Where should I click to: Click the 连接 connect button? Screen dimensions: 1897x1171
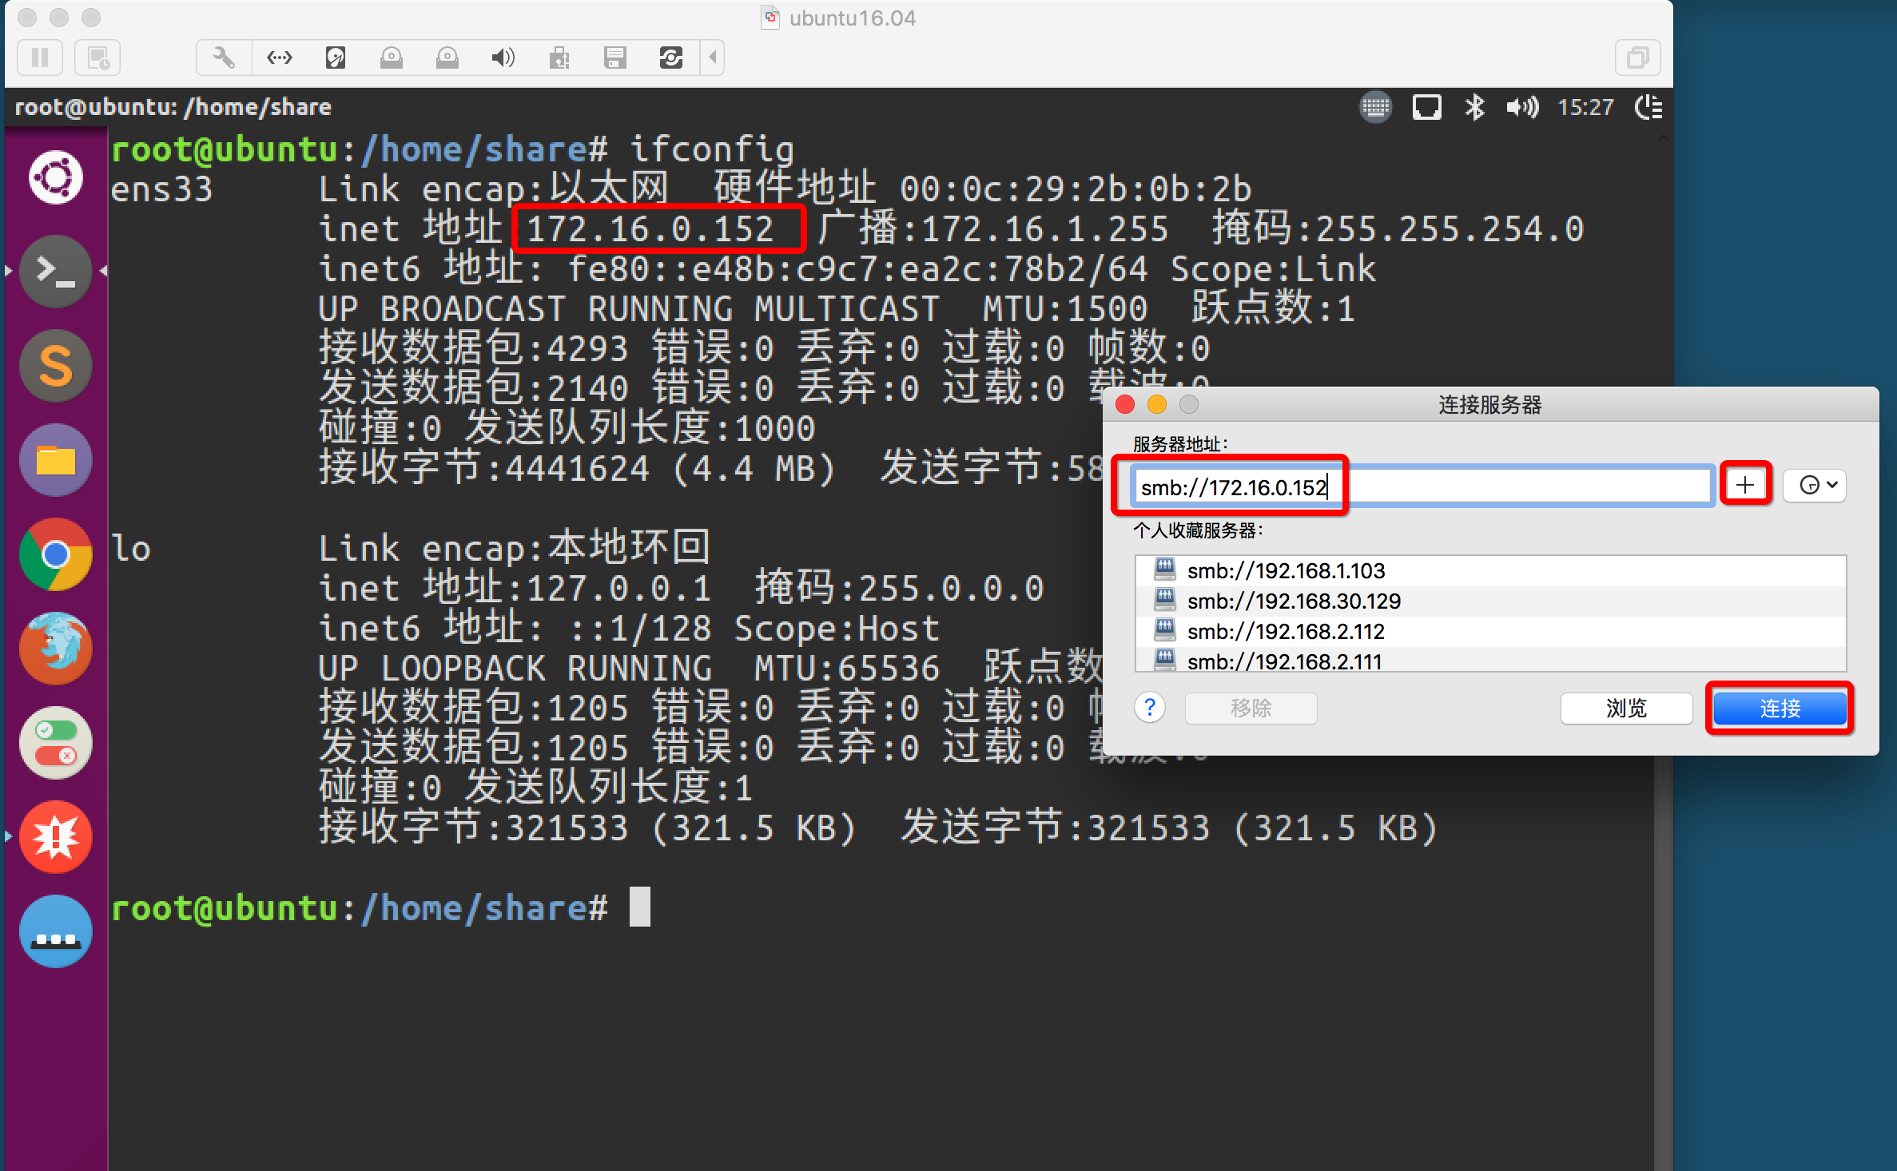(x=1780, y=708)
